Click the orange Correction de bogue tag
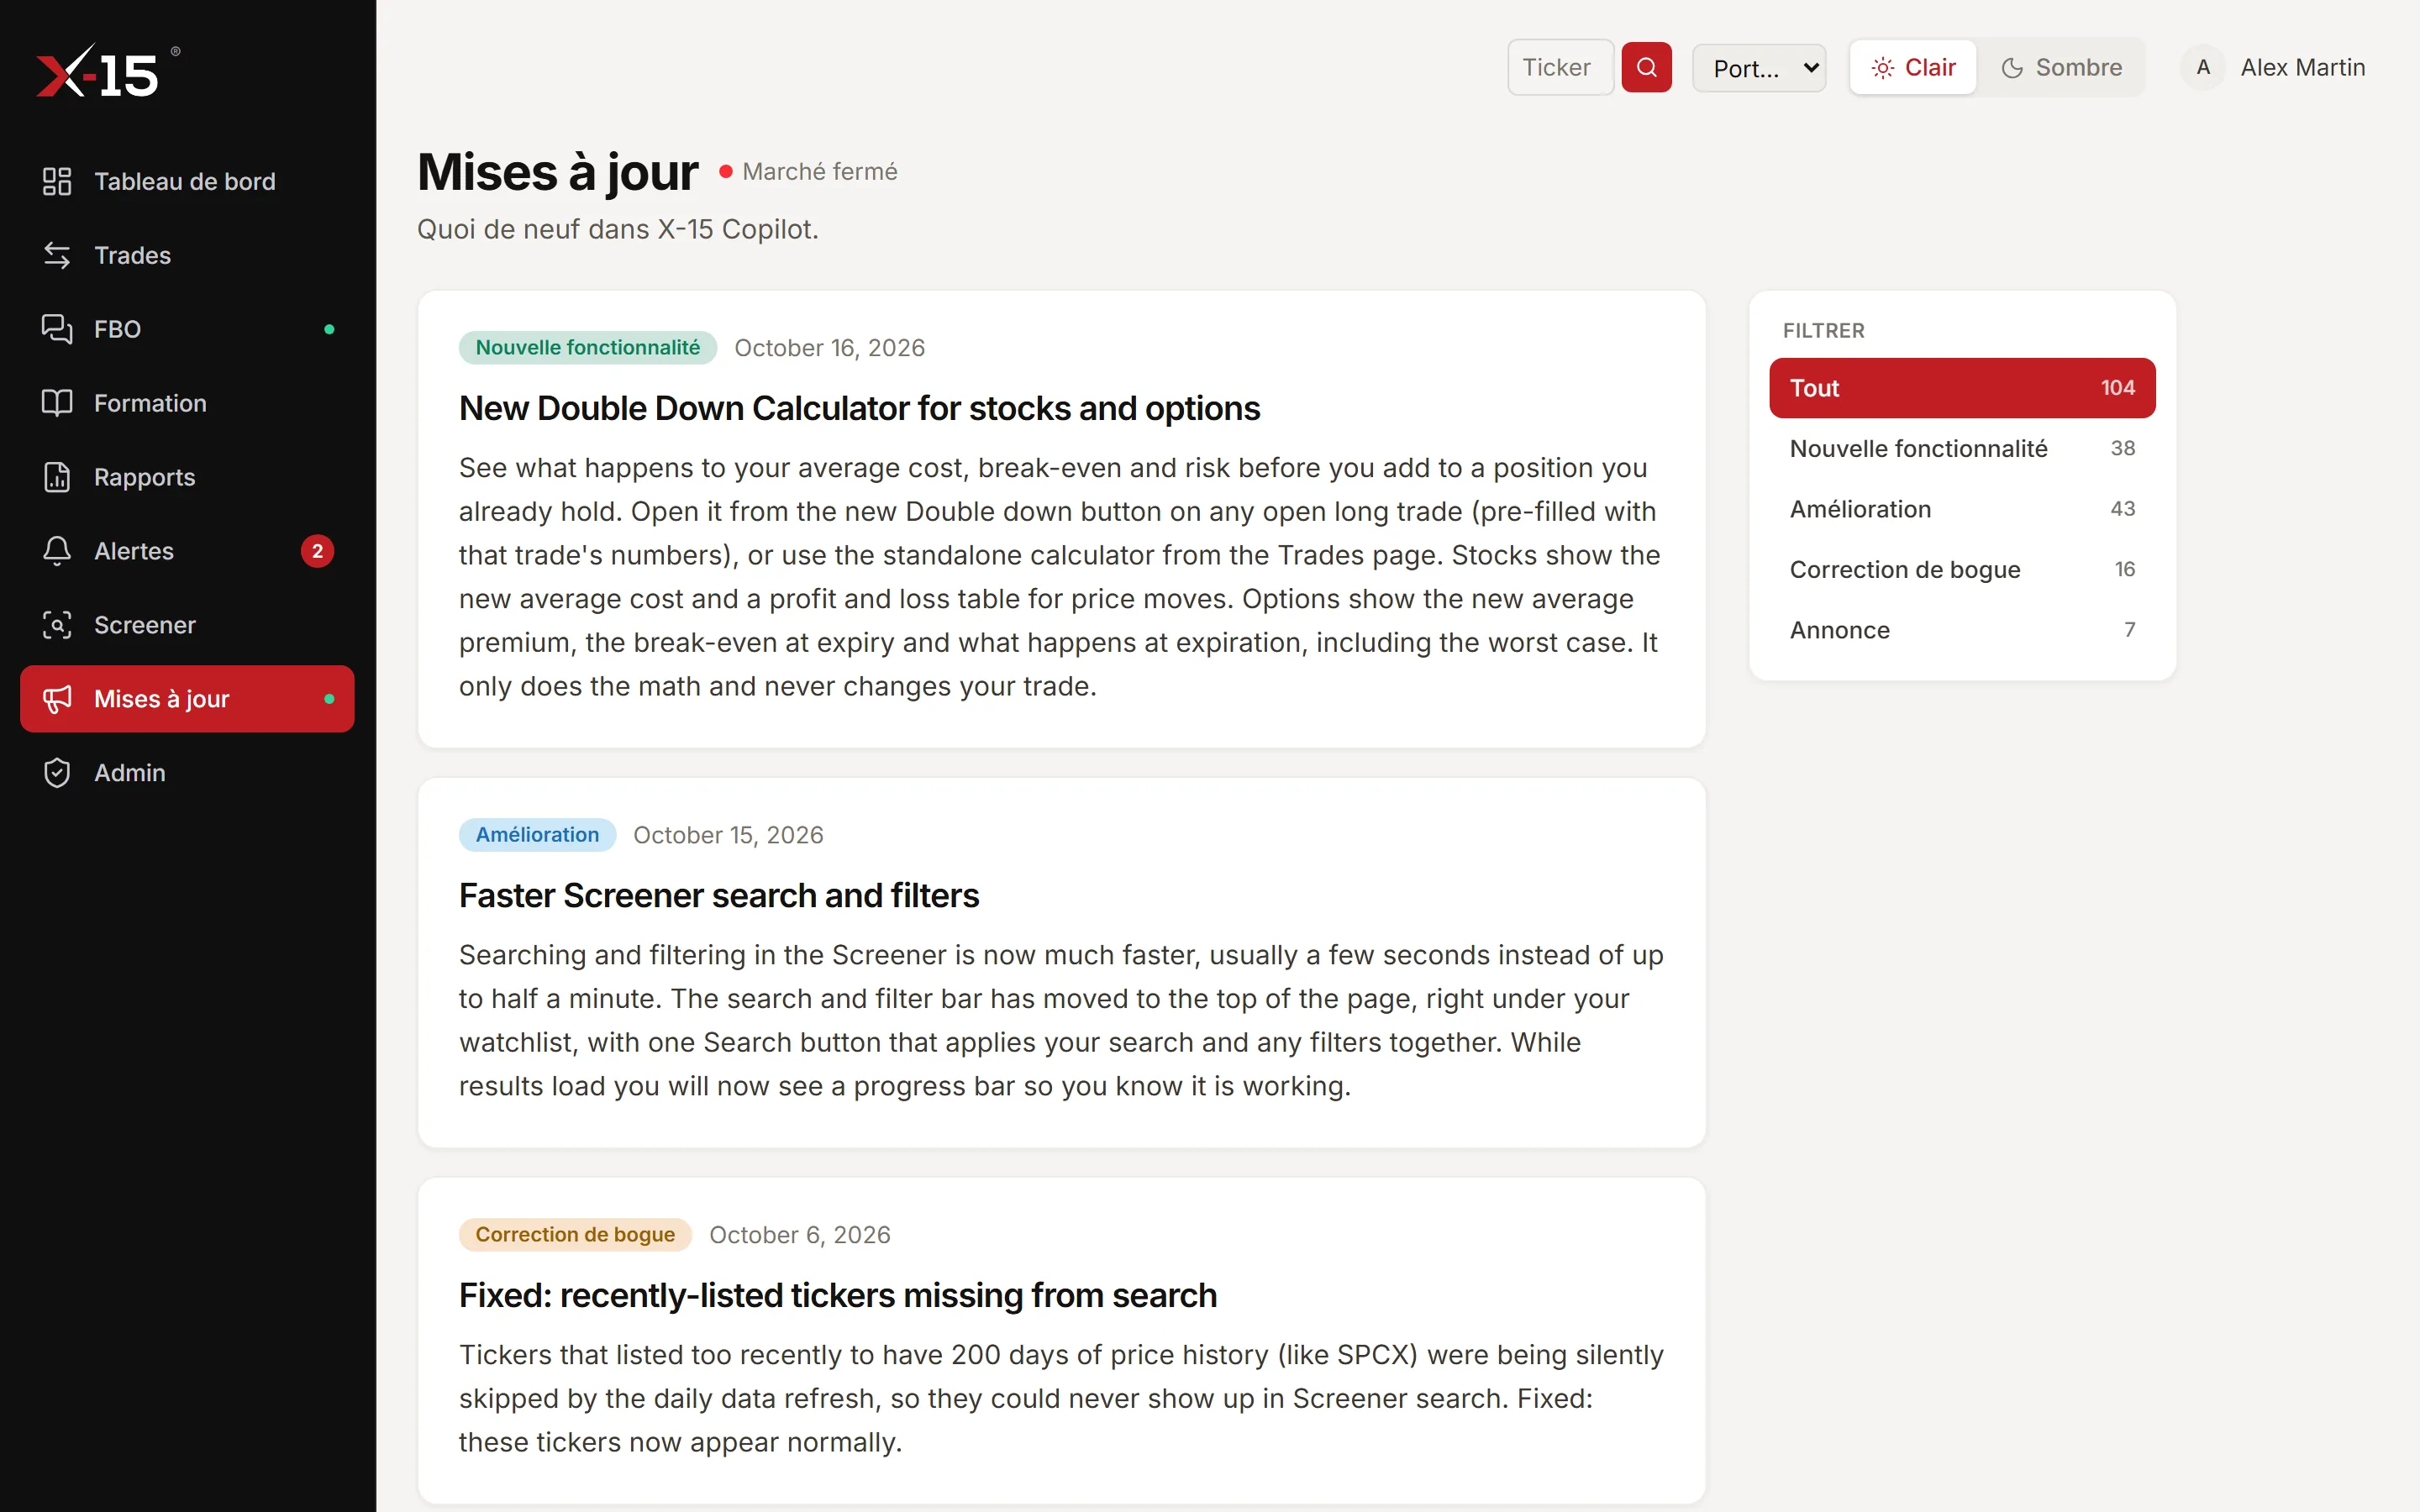 click(575, 1234)
